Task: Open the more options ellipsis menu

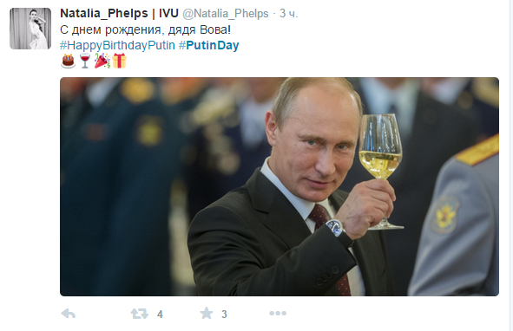Action: click(x=278, y=314)
